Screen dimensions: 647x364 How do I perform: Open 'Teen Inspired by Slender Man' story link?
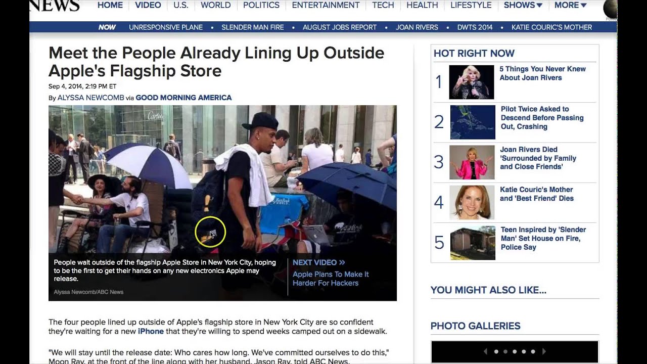pyautogui.click(x=543, y=239)
